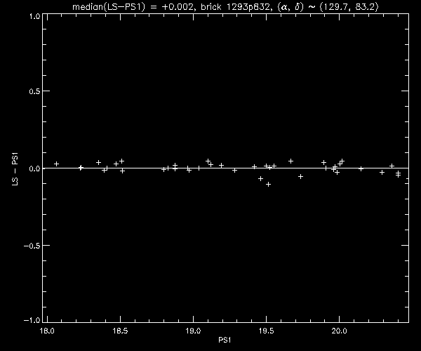Click the y-axis tick label 1.0
Screen dimensions: 421x351
tap(35, 16)
